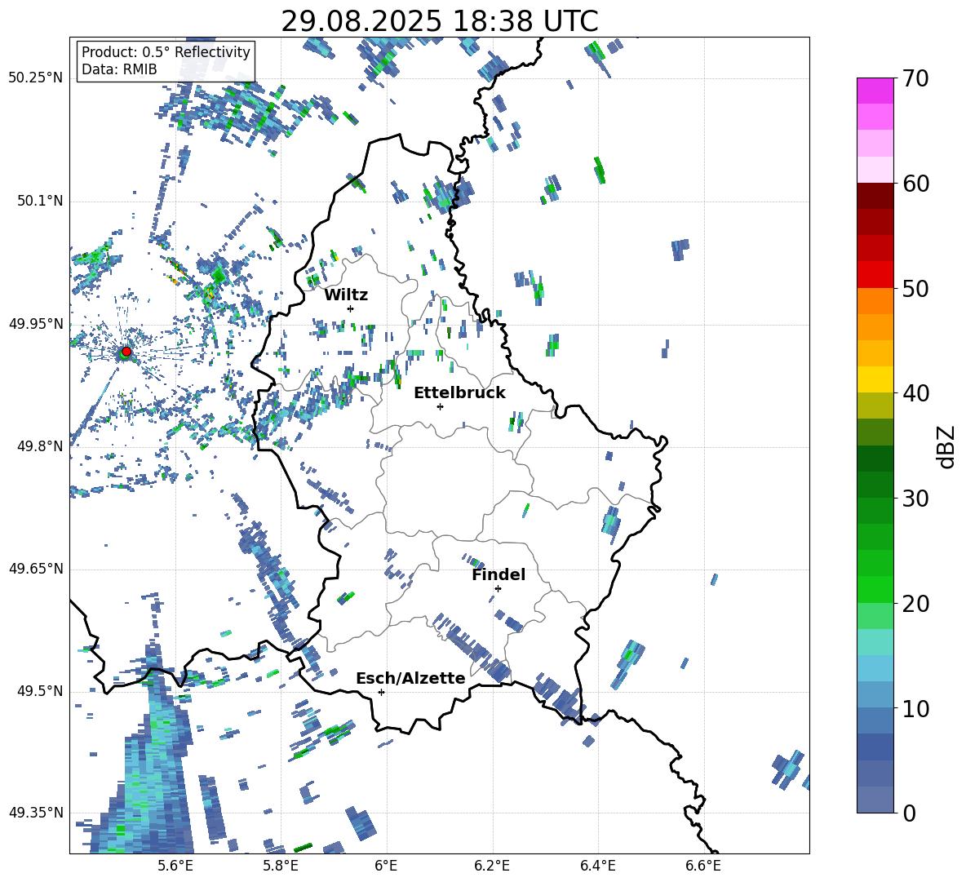Click the 50.25°N latitude label

click(x=36, y=78)
